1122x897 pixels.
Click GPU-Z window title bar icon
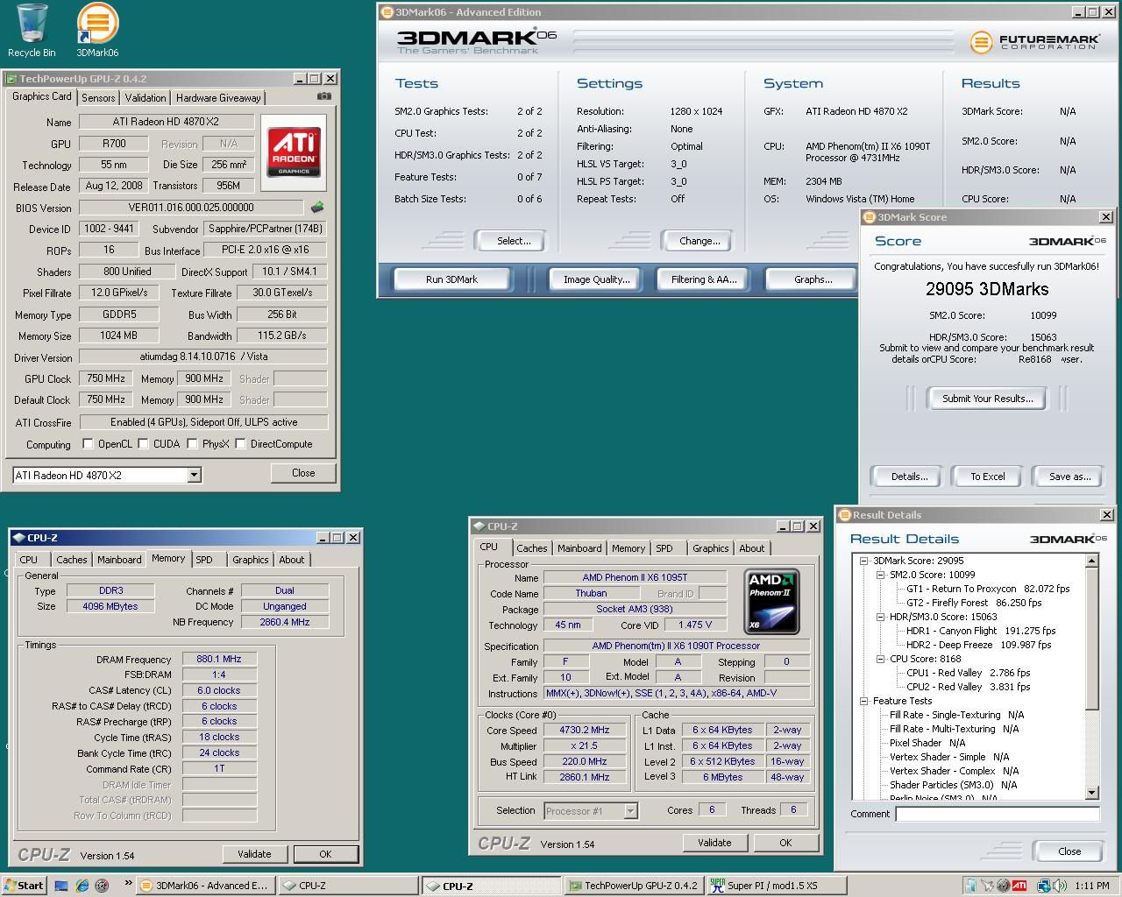[x=12, y=79]
